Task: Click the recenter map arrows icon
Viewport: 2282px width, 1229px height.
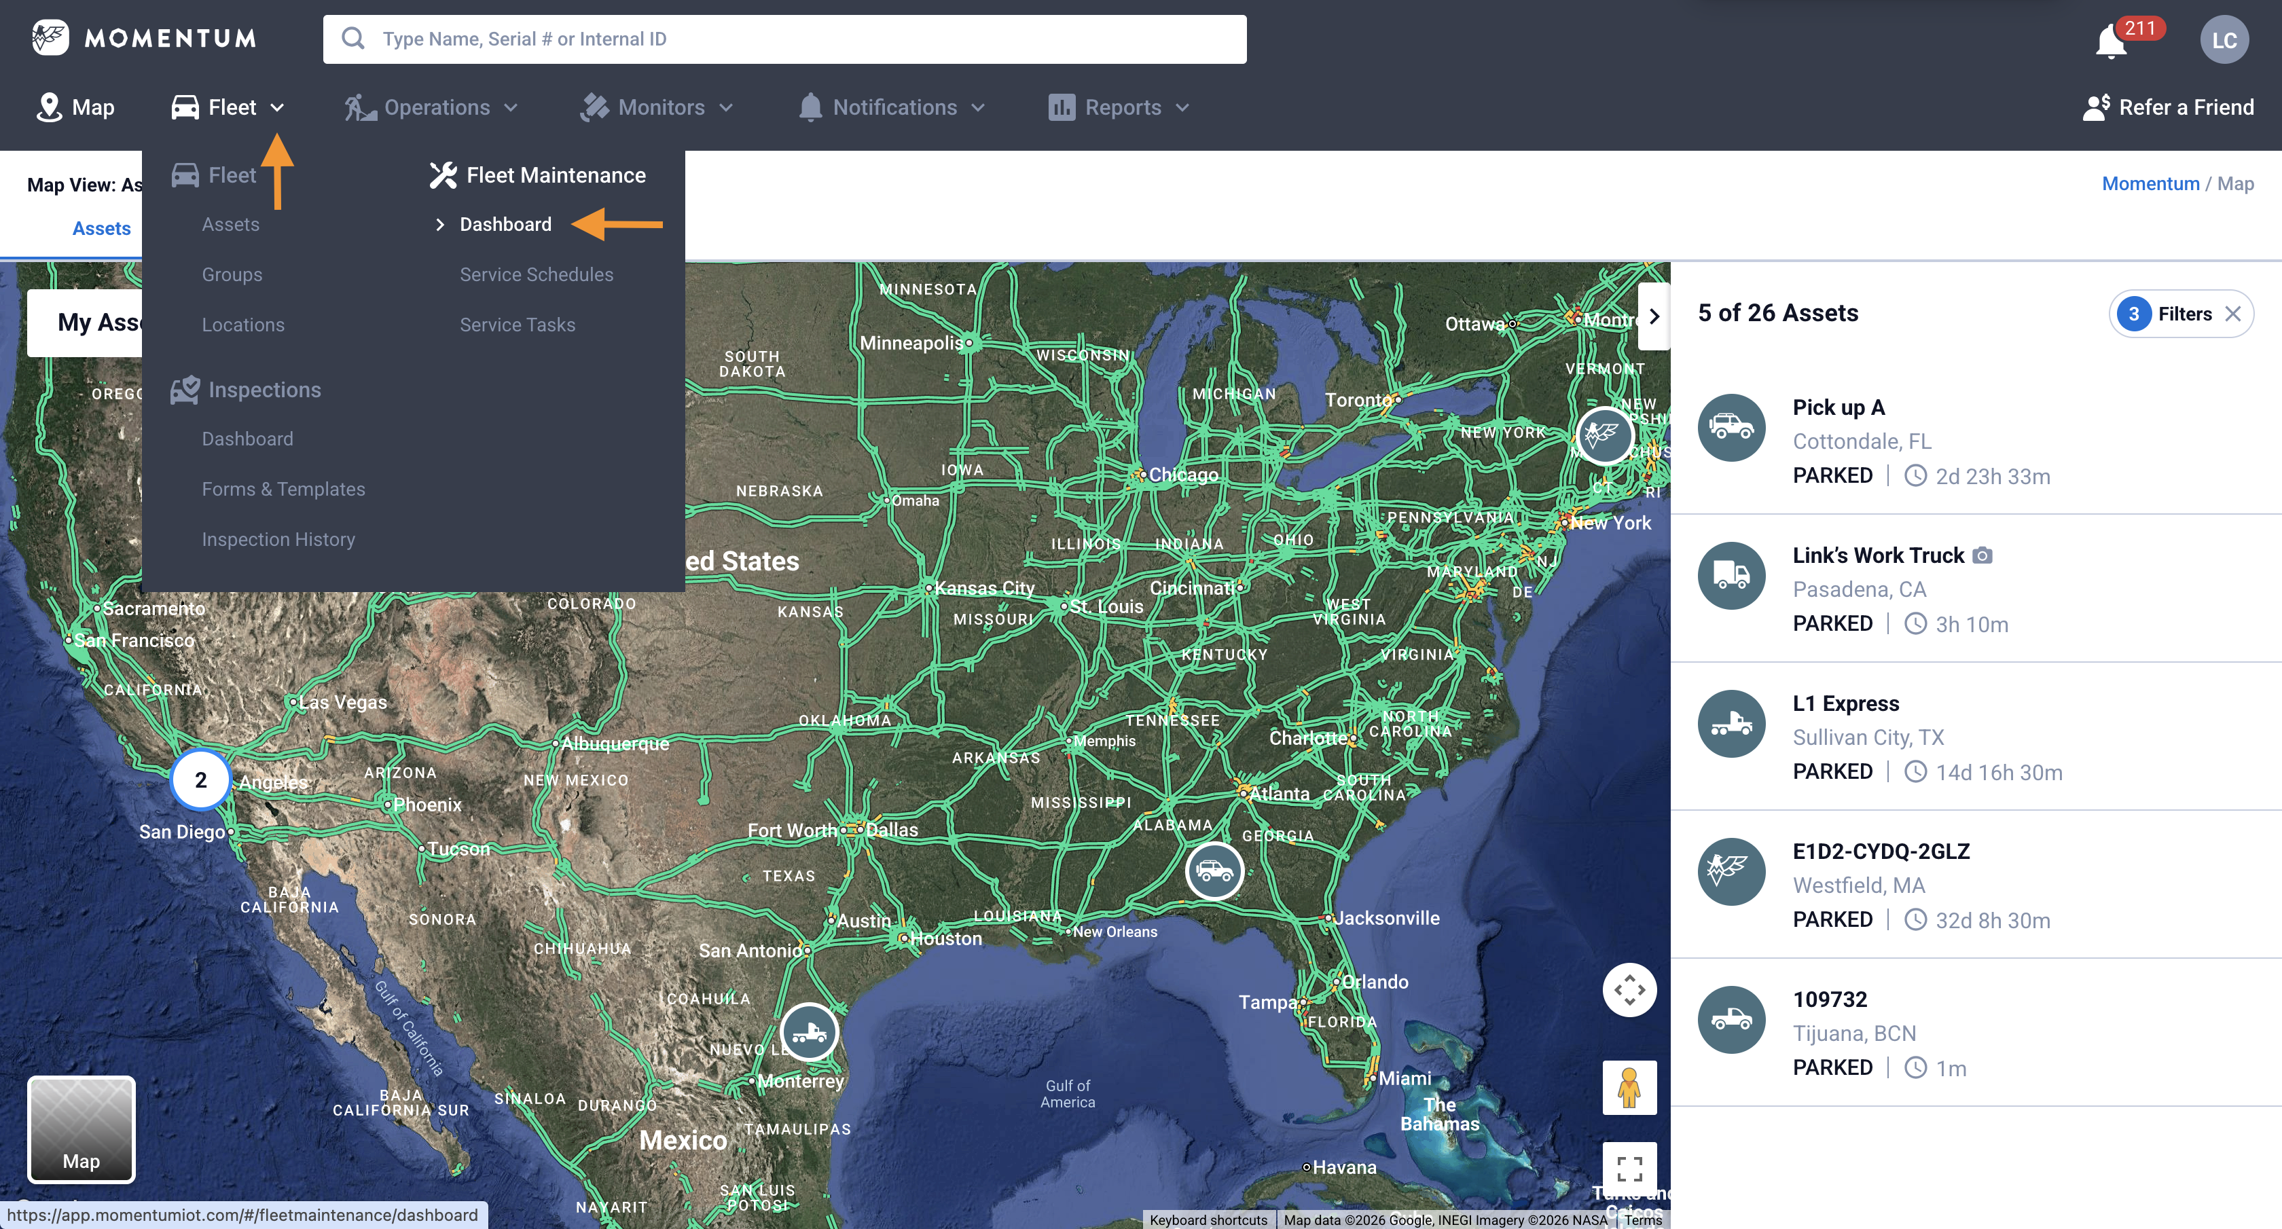Action: tap(1629, 990)
